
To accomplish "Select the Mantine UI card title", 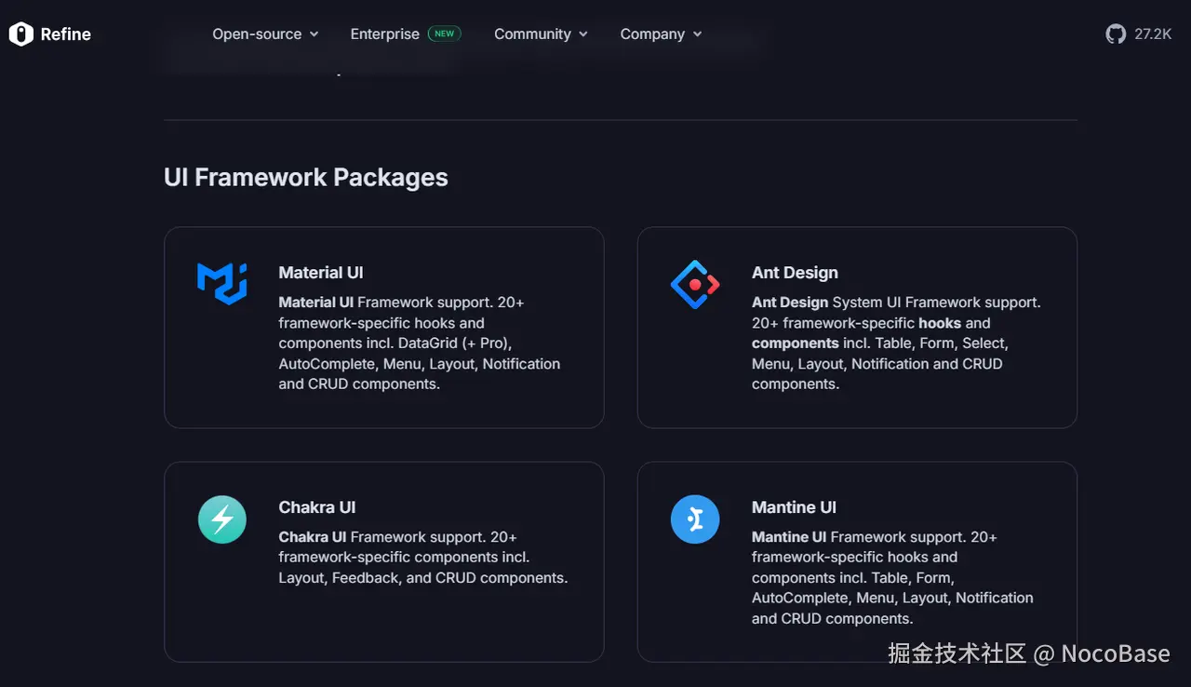I will [x=794, y=507].
